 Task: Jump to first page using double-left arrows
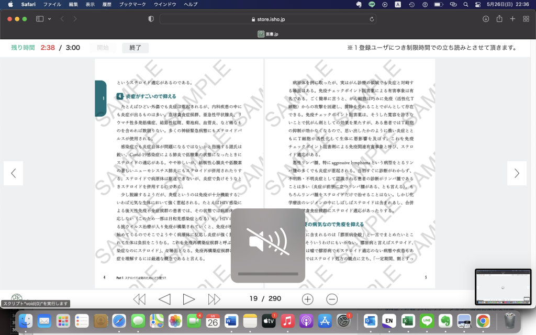(139, 299)
